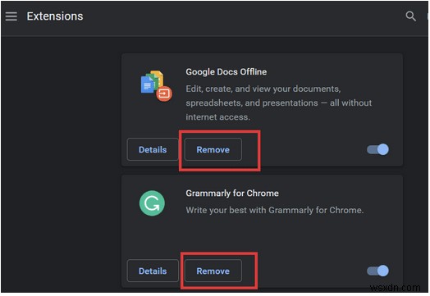
Task: Select the Grammarly for Chrome name text
Action: (x=232, y=194)
